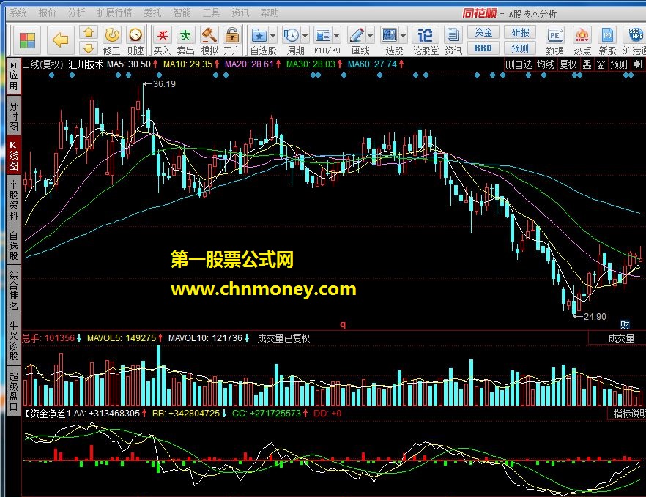Screen dimensions: 646x497
Task: Open the 委托 menu
Action: [x=152, y=12]
